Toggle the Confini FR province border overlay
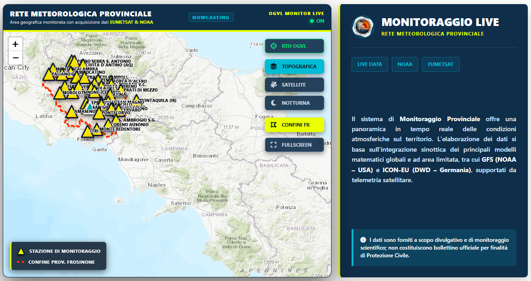 point(294,125)
